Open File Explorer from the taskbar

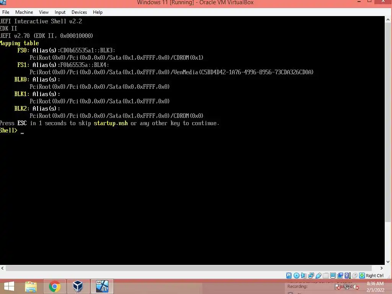31,286
